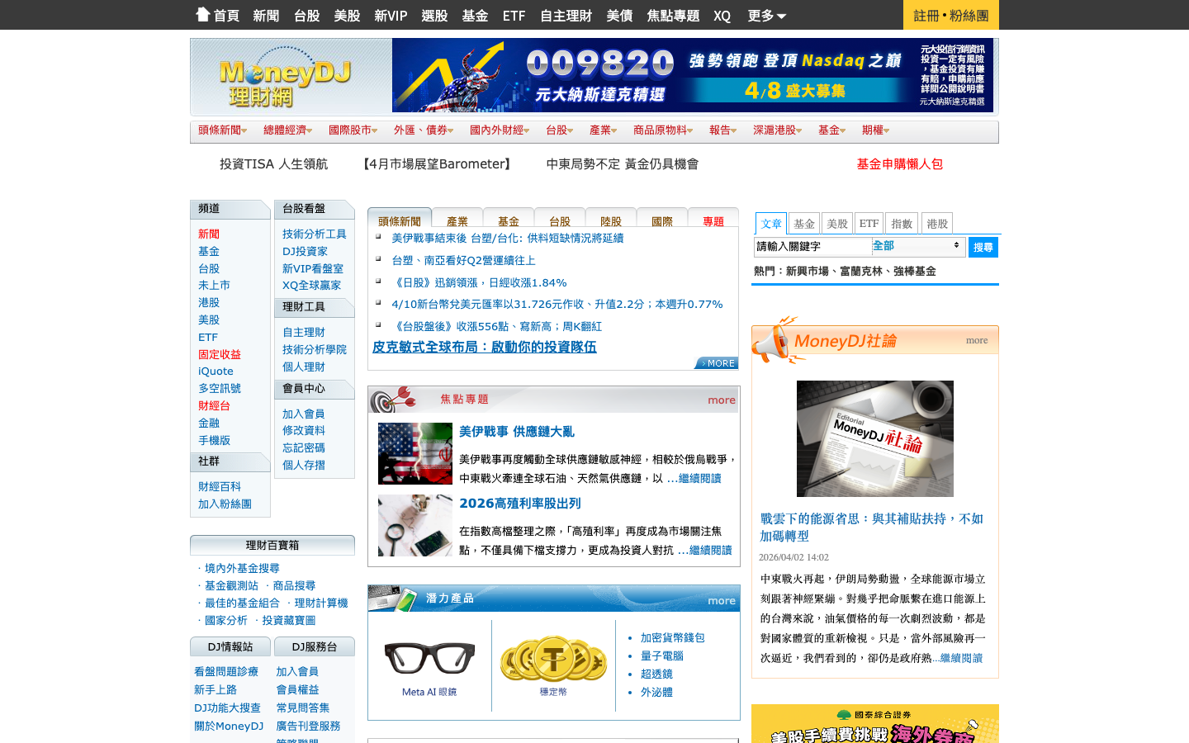The image size is (1189, 743).
Task: Click the 焦點專題 target dart icon
Action: coord(393,399)
